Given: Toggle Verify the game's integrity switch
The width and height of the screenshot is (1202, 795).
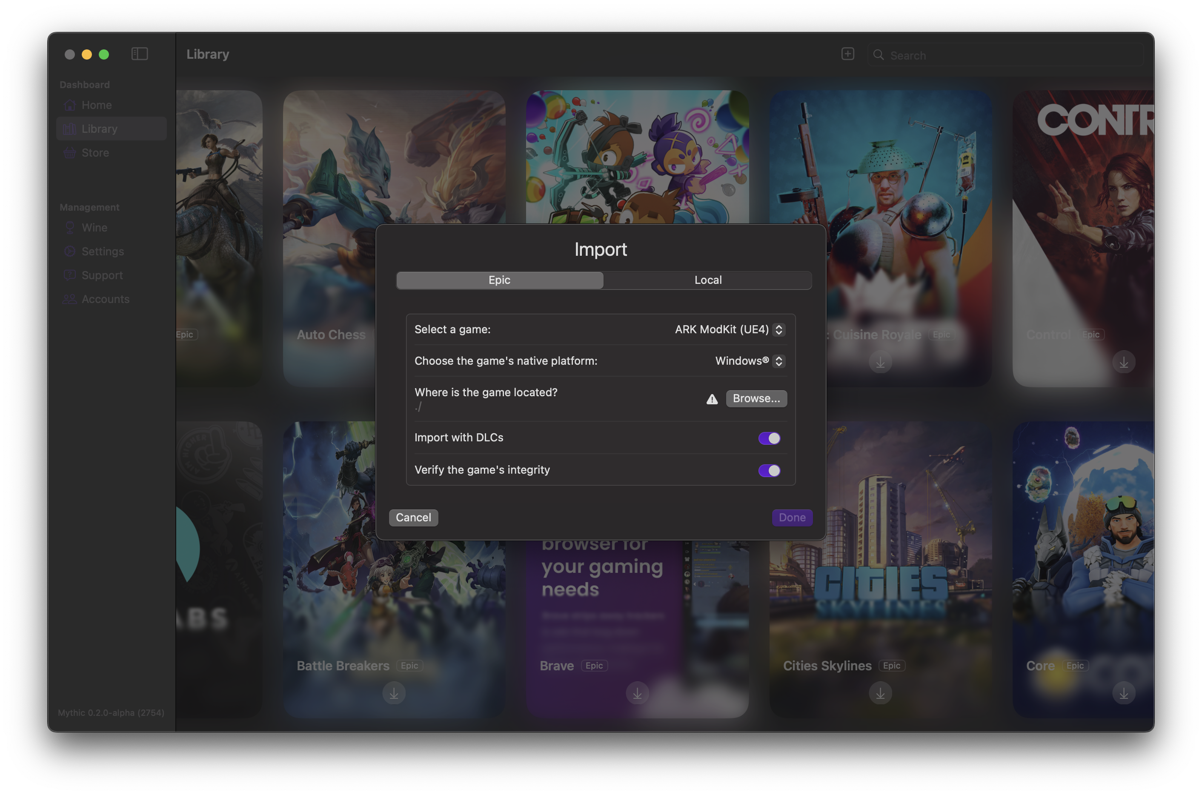Looking at the screenshot, I should tap(769, 471).
